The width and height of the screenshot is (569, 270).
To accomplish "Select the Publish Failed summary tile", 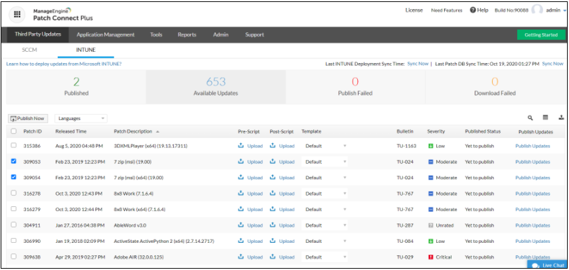I will coord(355,87).
